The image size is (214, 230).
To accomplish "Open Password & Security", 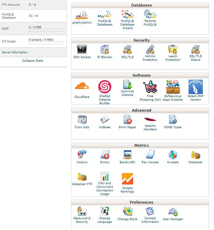I will 82,215.
